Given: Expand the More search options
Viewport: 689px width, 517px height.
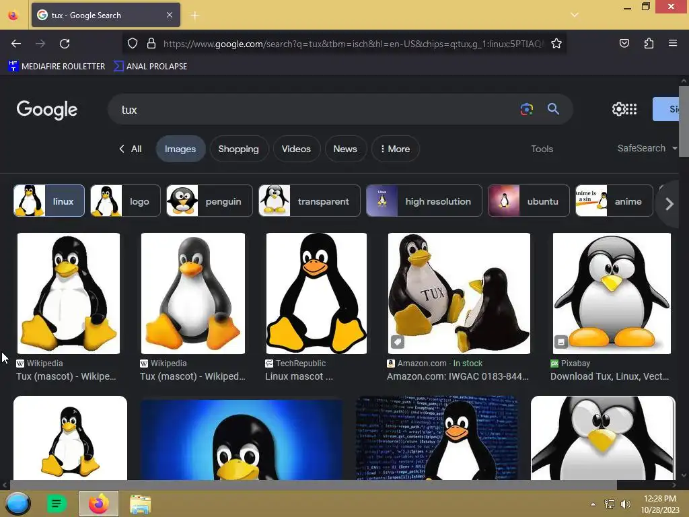Looking at the screenshot, I should pyautogui.click(x=395, y=149).
